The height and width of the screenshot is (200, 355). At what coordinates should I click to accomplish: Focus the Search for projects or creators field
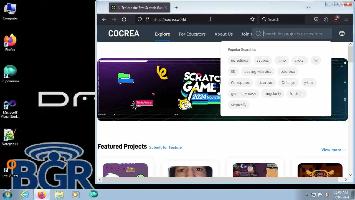tap(292, 34)
